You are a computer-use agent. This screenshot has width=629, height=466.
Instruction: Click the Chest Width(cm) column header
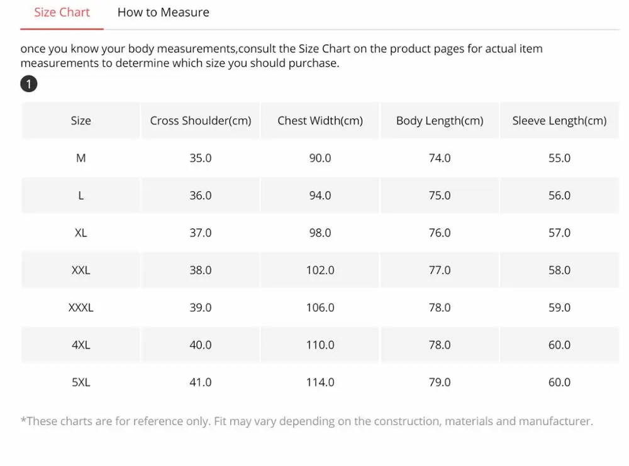coord(320,121)
